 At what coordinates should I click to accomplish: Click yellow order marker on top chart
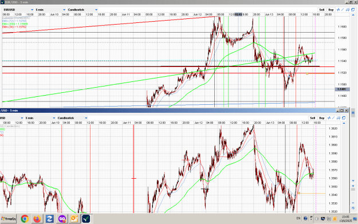tap(307, 73)
